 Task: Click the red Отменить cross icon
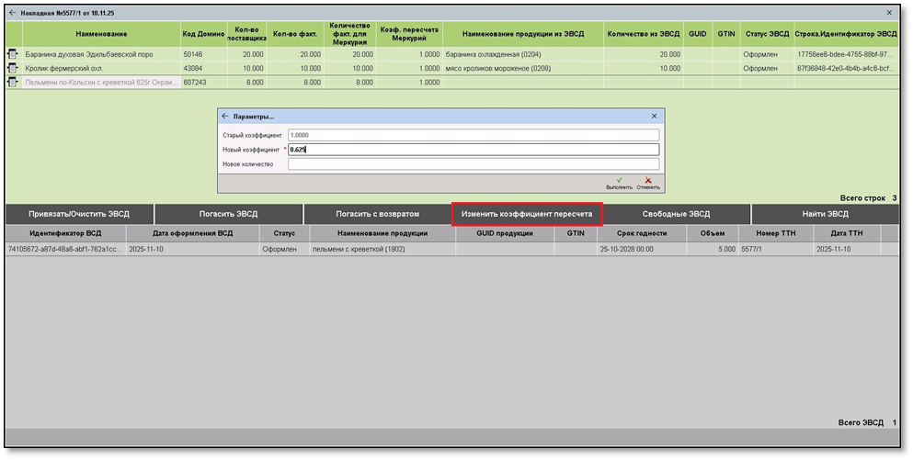click(x=648, y=181)
